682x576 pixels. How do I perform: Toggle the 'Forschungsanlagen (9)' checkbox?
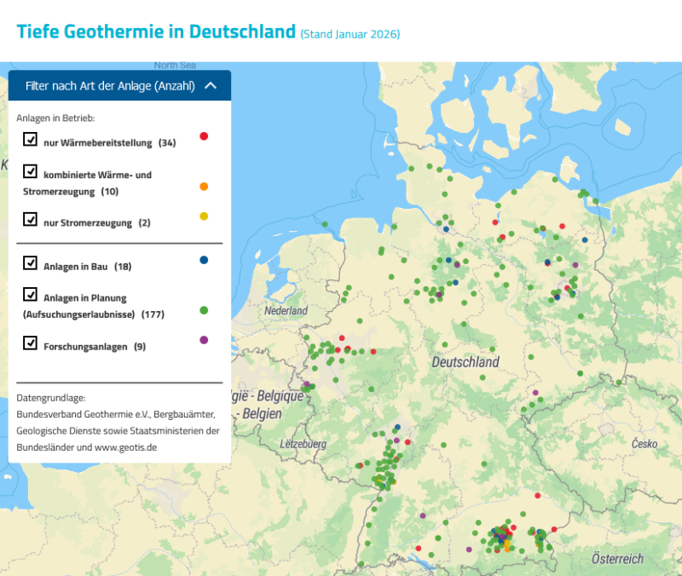tap(31, 343)
